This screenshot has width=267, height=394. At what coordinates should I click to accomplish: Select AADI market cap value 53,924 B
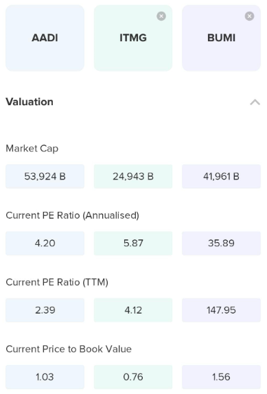click(x=45, y=177)
